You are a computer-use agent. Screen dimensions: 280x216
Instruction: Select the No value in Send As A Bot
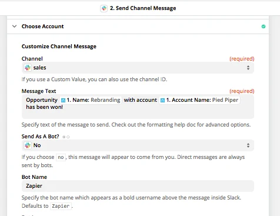37,145
